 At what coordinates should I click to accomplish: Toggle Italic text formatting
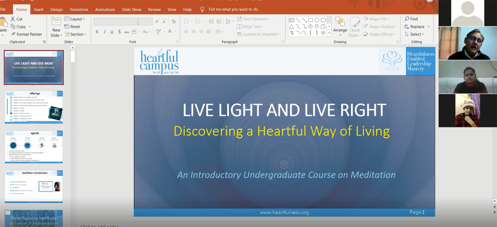point(104,32)
